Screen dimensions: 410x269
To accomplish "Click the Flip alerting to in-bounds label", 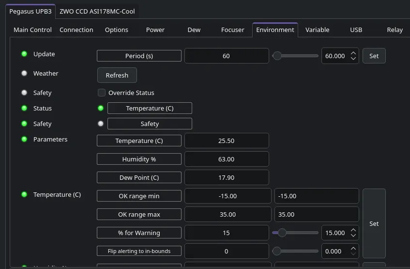I will pyautogui.click(x=139, y=251).
